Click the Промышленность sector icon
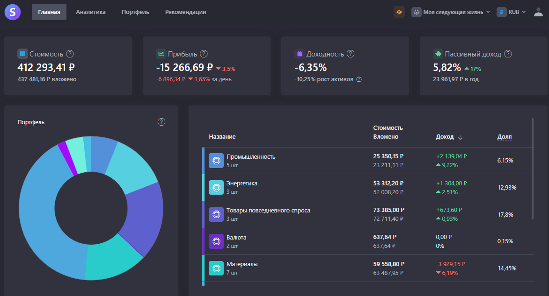The width and height of the screenshot is (549, 296). tap(216, 161)
